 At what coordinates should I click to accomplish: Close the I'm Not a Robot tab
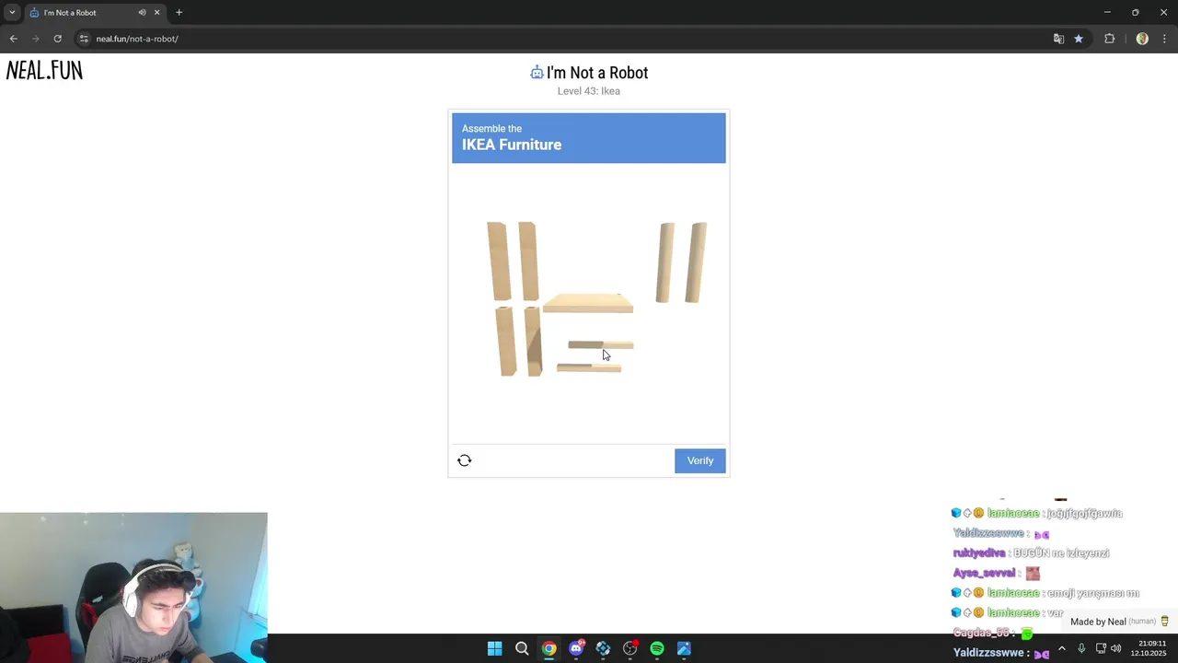156,13
